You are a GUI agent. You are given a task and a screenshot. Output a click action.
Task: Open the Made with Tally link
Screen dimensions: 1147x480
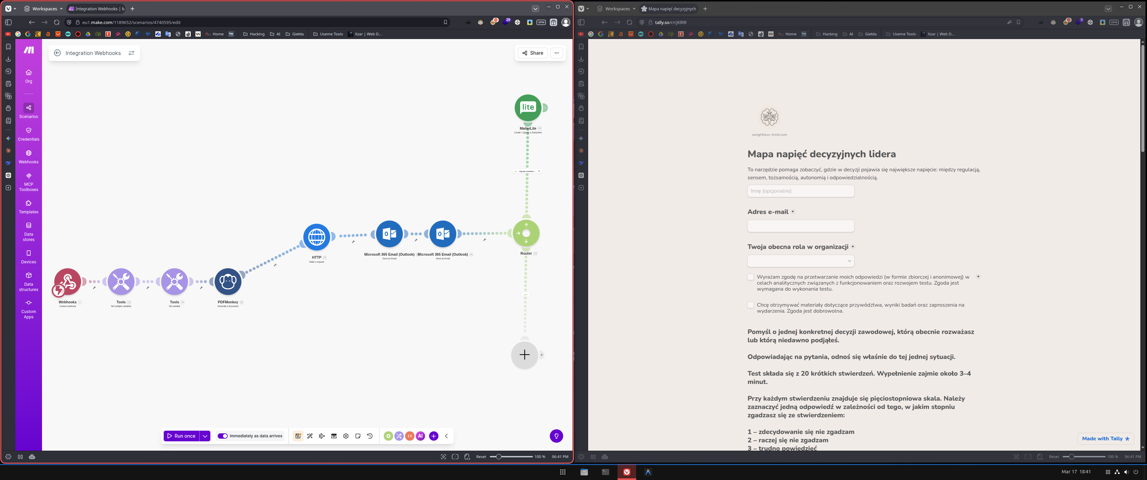[x=1106, y=439]
